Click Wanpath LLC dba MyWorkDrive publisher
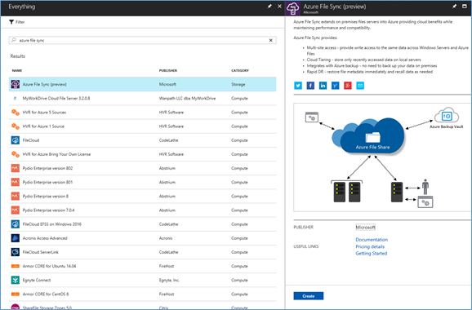472x310 pixels. coord(187,99)
